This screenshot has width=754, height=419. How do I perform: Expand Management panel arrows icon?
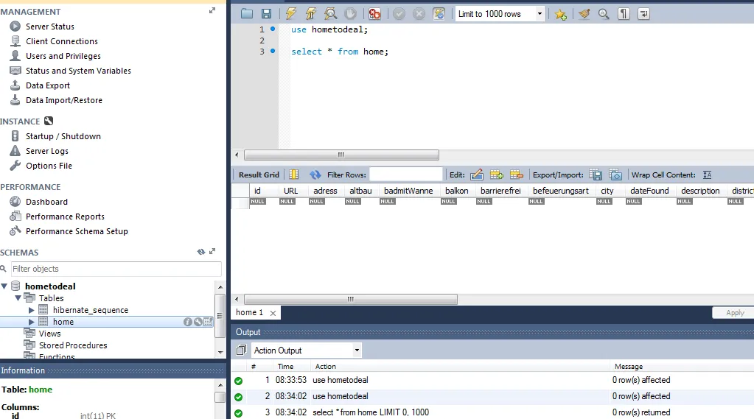point(212,10)
